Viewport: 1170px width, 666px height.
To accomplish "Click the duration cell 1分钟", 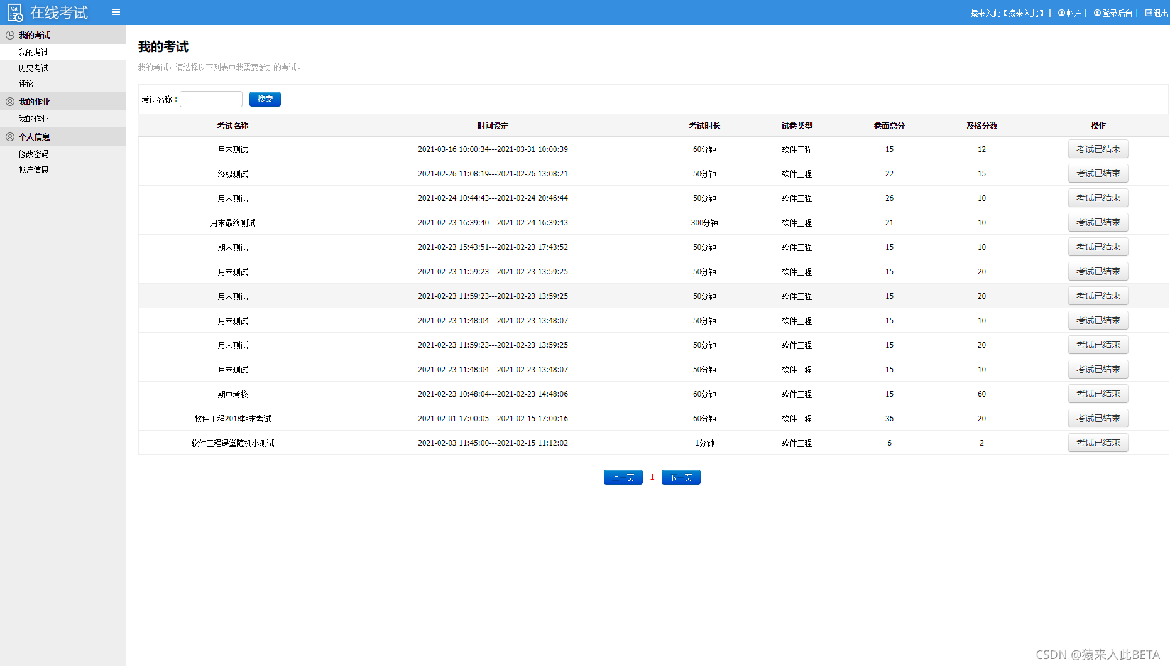I will tap(704, 443).
